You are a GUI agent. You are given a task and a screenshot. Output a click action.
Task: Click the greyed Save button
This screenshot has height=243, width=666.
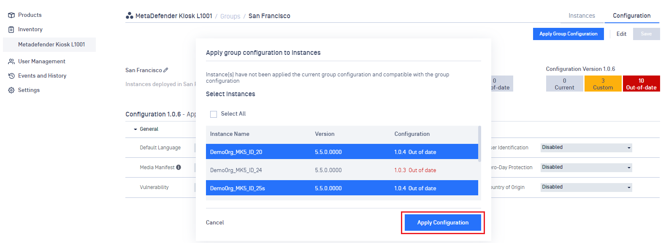(646, 34)
